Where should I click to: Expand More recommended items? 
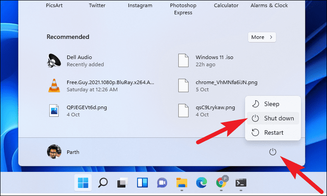click(262, 37)
